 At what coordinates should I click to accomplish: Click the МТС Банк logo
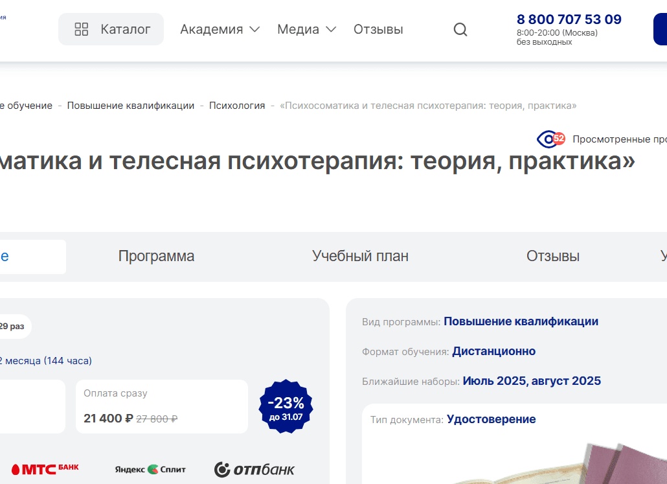[x=45, y=469]
